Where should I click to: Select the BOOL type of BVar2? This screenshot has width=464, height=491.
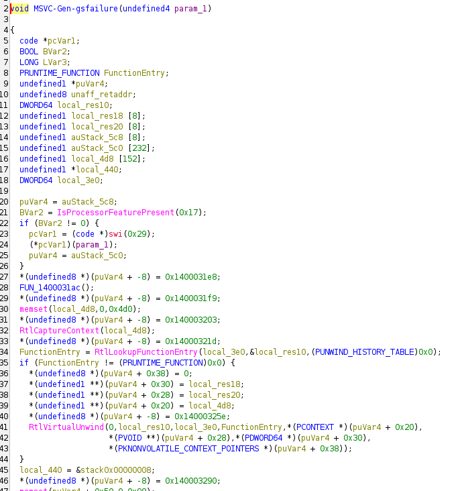click(29, 51)
